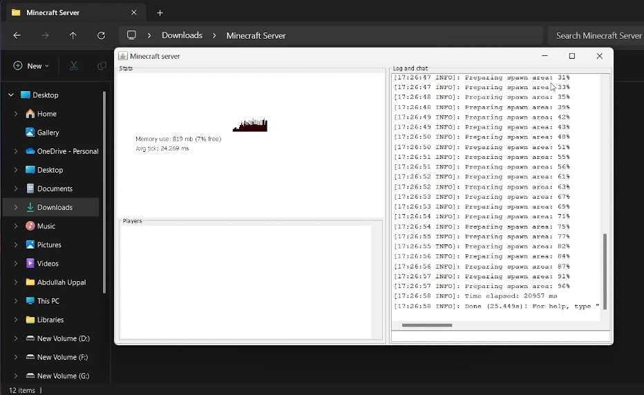Click the log vertical scrollbar thumb
This screenshot has width=644, height=395.
coord(605,271)
